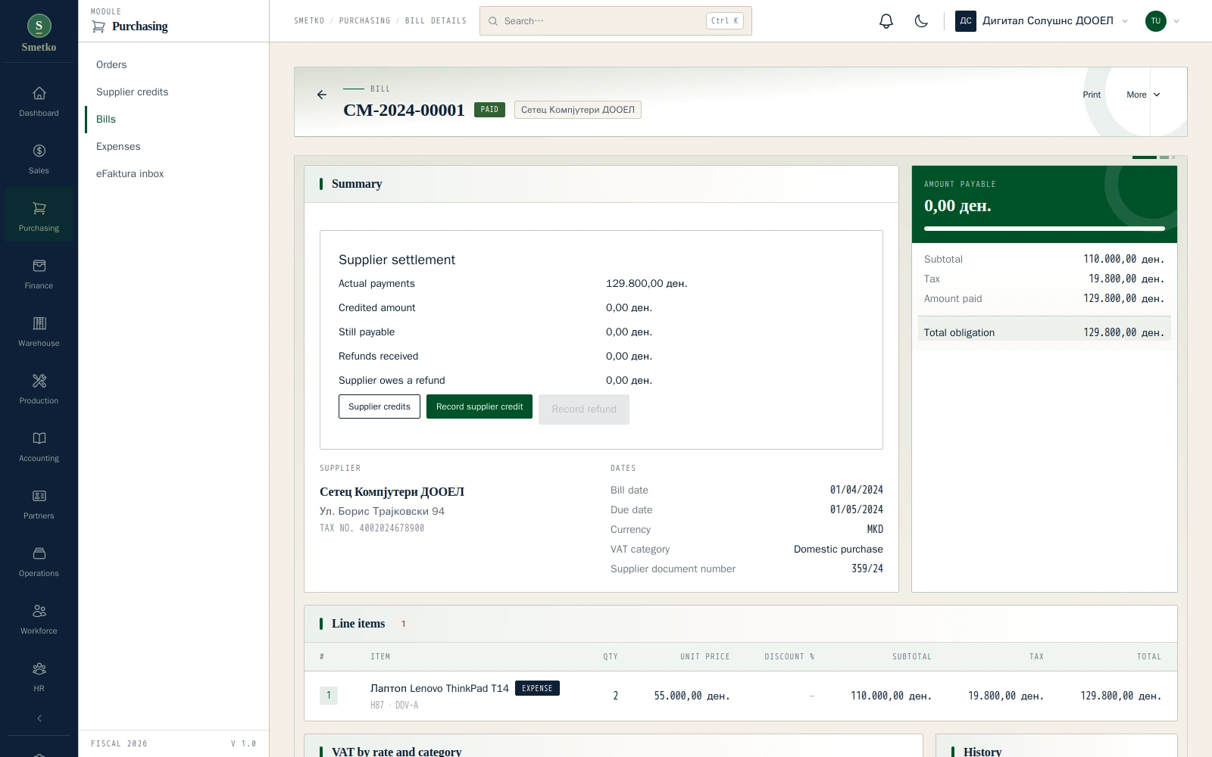Viewport: 1212px width, 757px height.
Task: Click the Лаптоп Lenovo ThinkPad T14 line item
Action: tap(439, 688)
